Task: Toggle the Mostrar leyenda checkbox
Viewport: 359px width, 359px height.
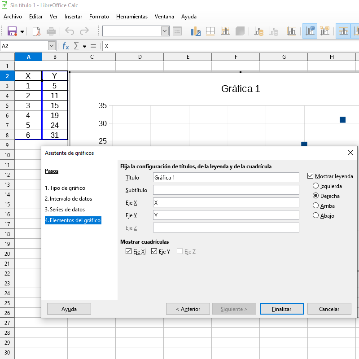Action: [x=310, y=176]
